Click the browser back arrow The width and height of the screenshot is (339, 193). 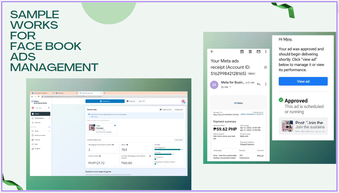point(32,96)
